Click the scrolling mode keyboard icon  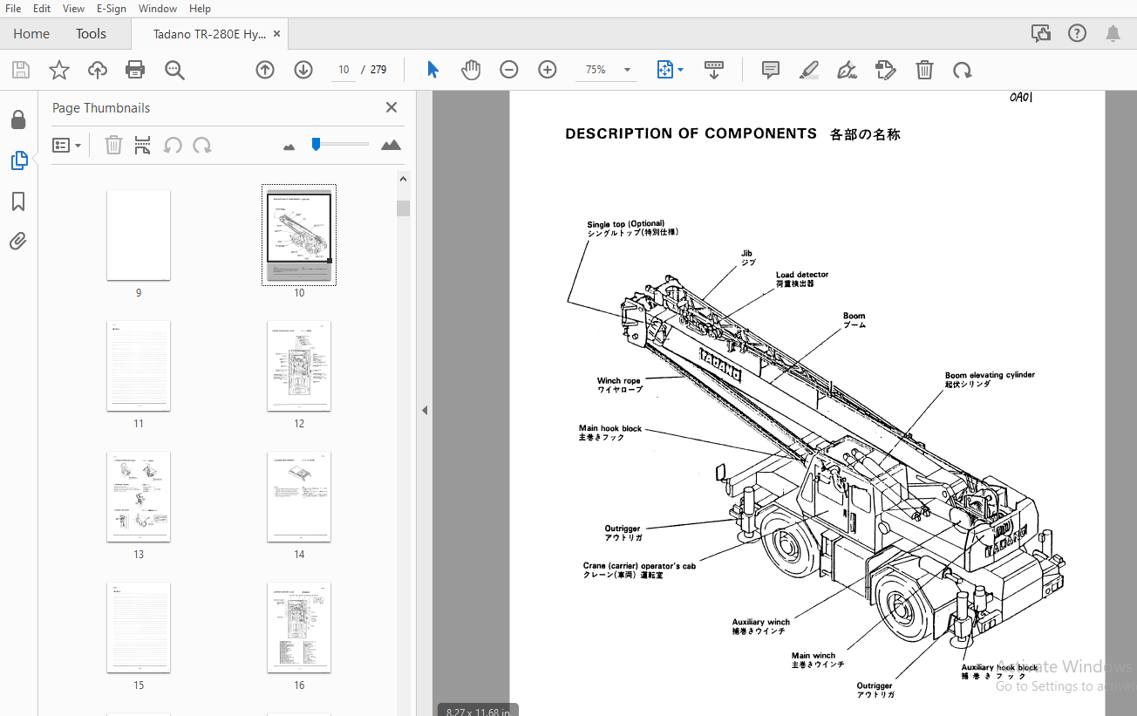714,70
